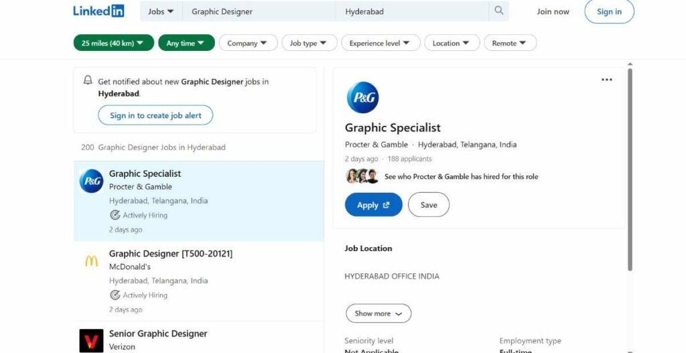This screenshot has height=353, width=686.
Task: Click the Verizon logo in job list
Action: [x=91, y=341]
